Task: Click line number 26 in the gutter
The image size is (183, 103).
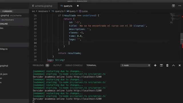Action: coord(35,15)
